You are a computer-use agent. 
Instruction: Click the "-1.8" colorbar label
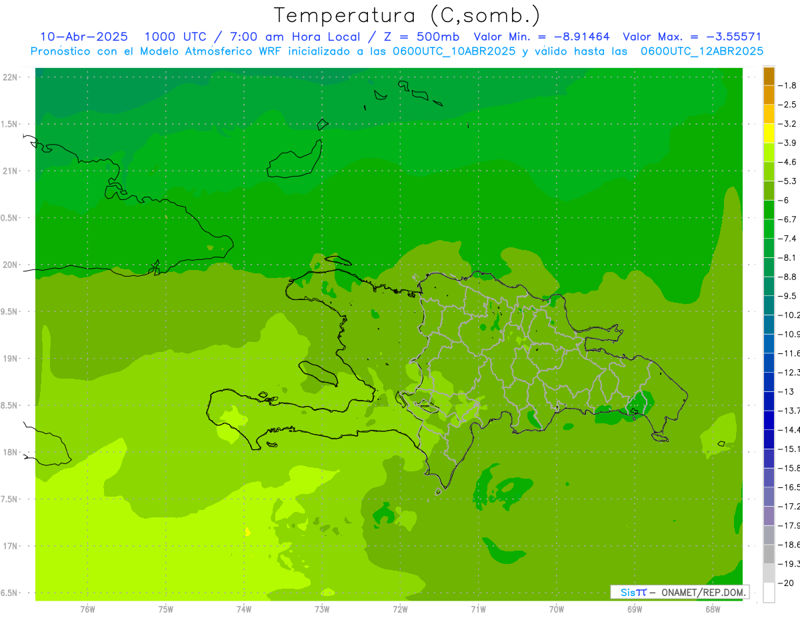click(x=787, y=85)
